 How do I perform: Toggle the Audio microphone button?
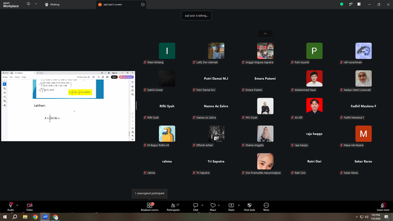point(10,206)
